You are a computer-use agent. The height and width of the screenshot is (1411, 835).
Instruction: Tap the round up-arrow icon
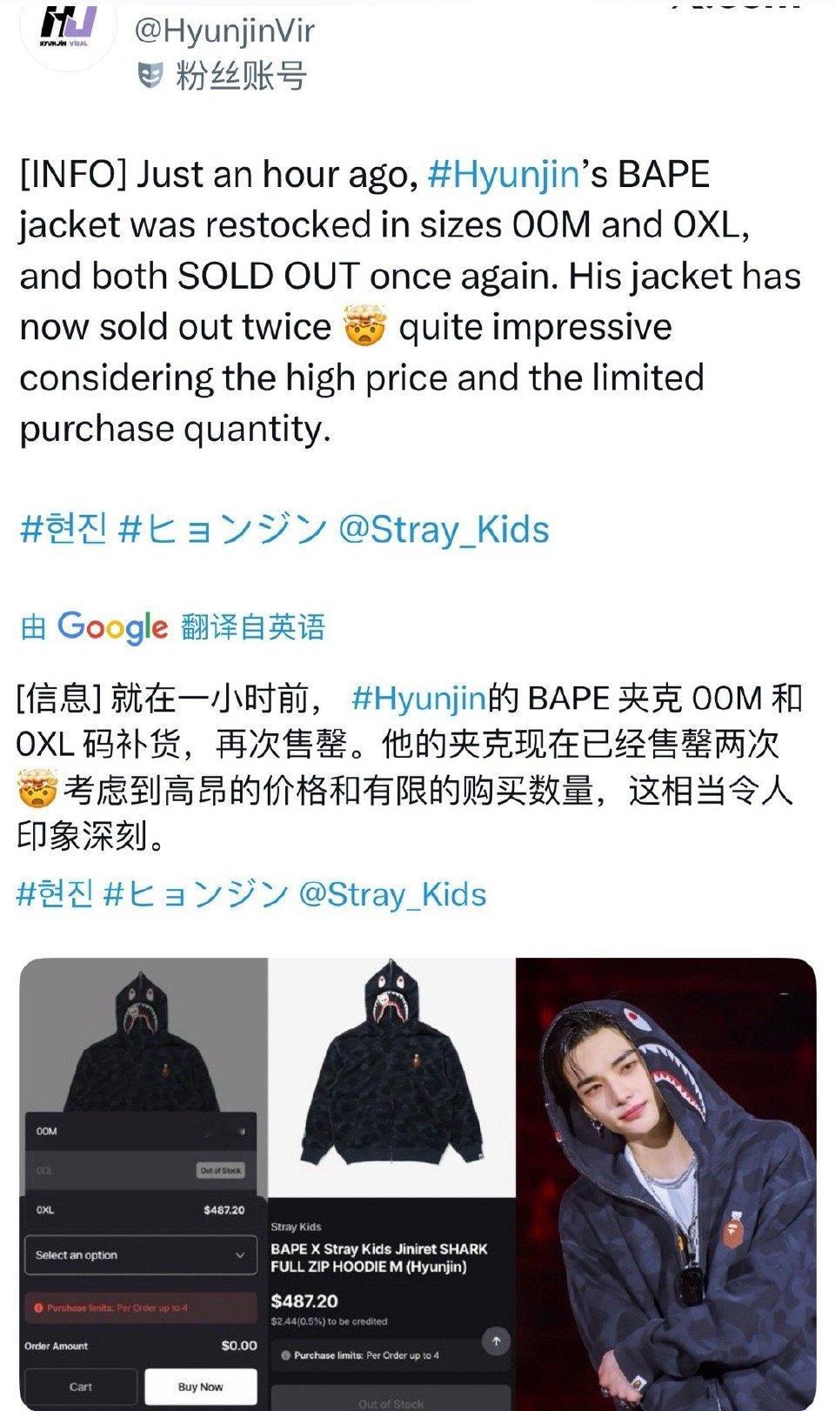(x=496, y=1341)
